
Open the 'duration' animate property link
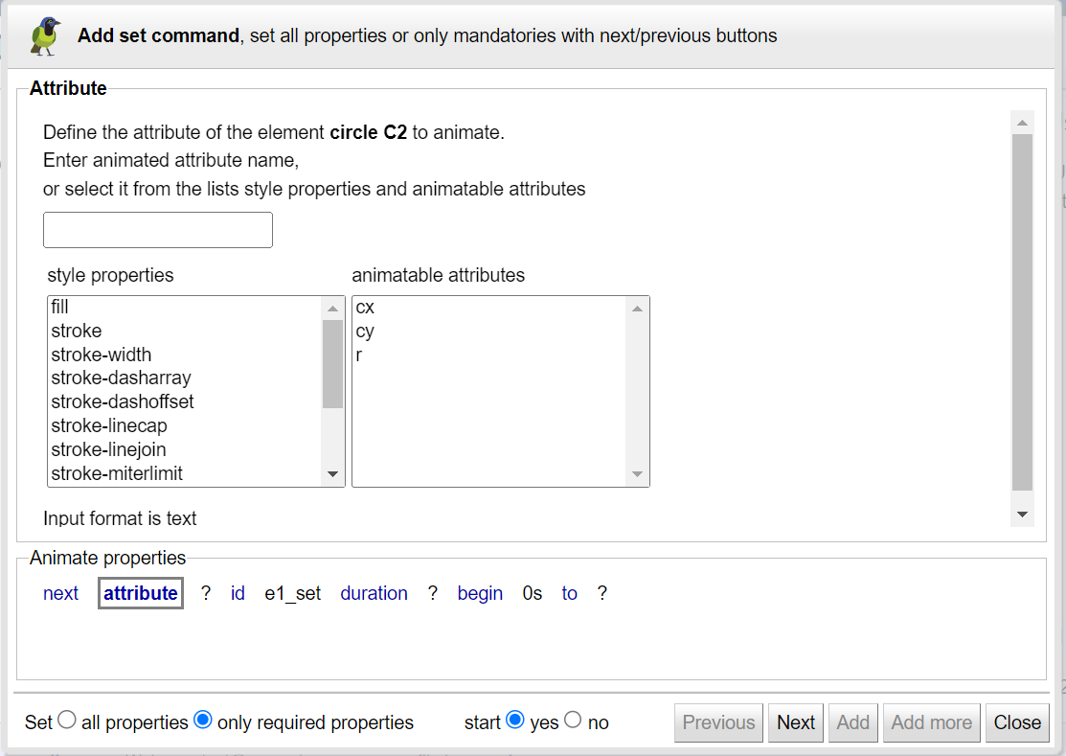tap(374, 593)
